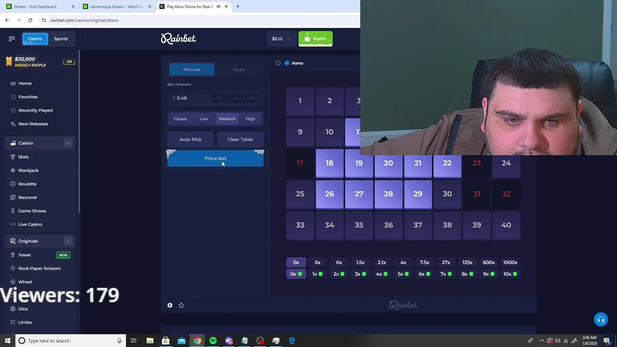This screenshot has width=617, height=347.
Task: Double the bet with 2x
Action: click(x=235, y=98)
